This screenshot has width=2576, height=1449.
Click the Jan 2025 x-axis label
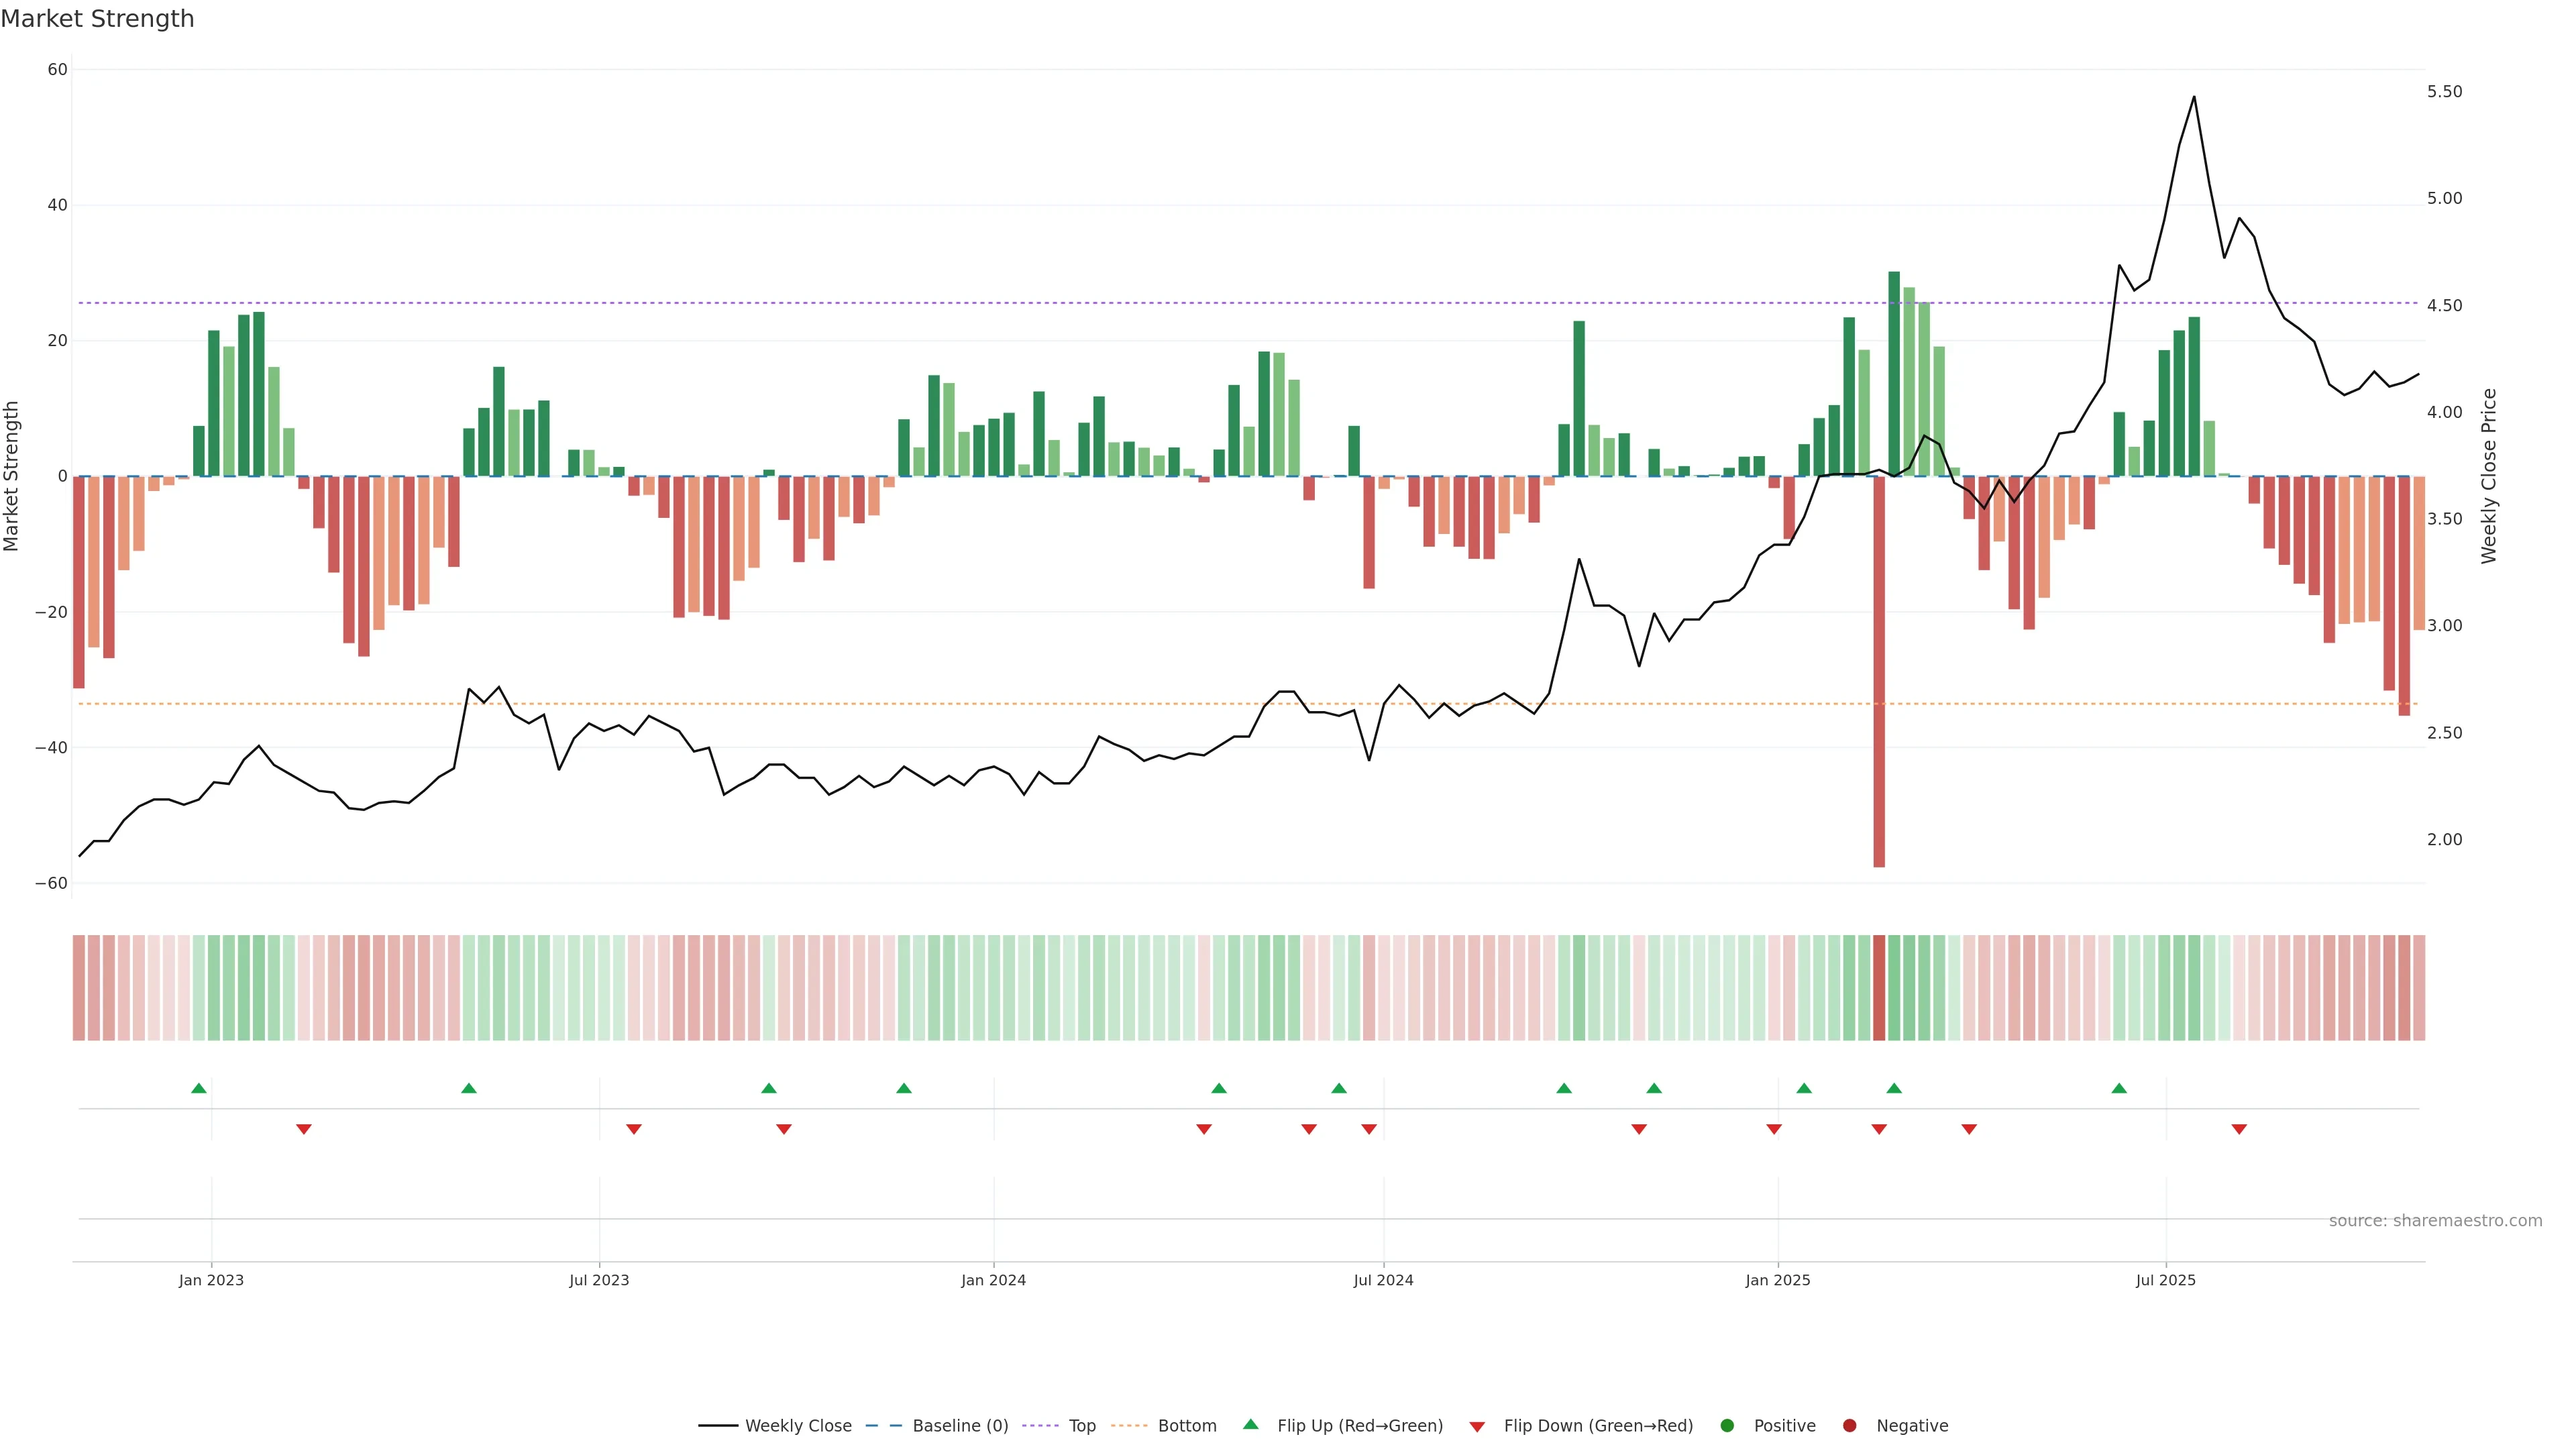tap(1777, 1280)
